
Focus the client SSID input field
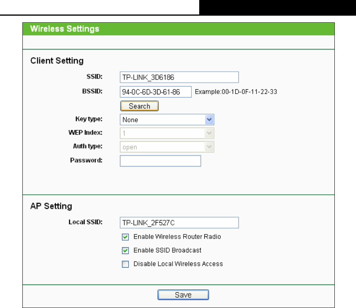[179, 77]
